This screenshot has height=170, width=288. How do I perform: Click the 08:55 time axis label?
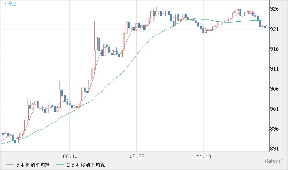tap(137, 156)
